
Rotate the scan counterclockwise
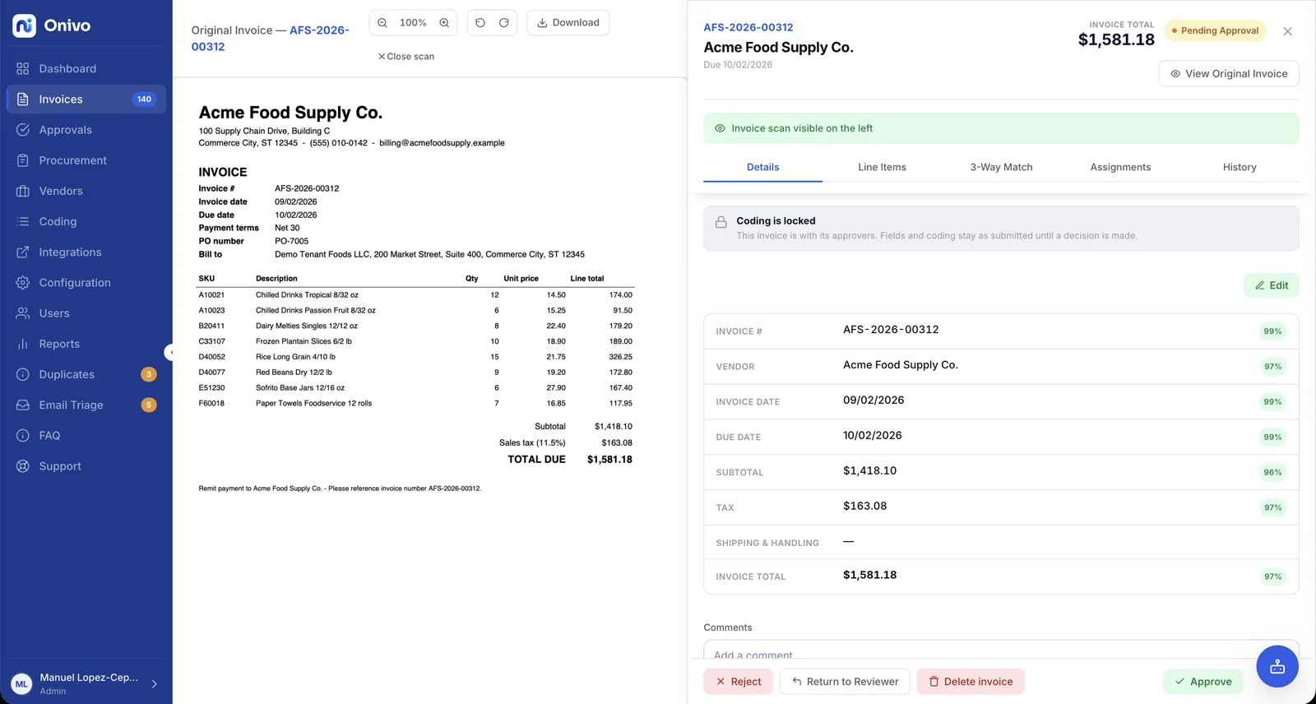coord(480,23)
